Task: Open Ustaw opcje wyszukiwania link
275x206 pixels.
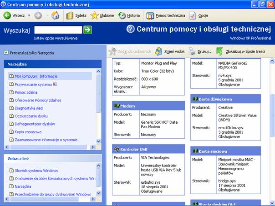Action: click(56, 38)
